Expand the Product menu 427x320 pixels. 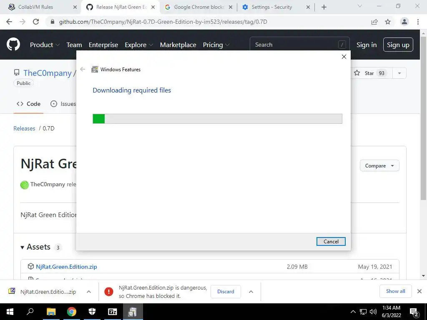[45, 45]
